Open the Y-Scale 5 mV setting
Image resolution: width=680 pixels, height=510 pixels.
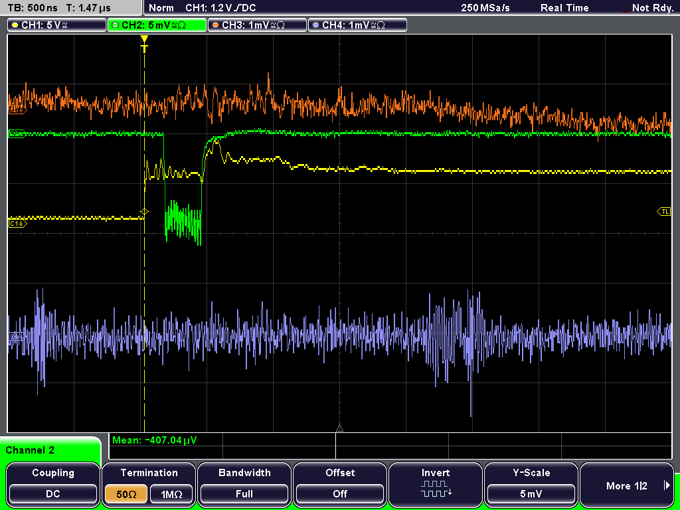[531, 493]
